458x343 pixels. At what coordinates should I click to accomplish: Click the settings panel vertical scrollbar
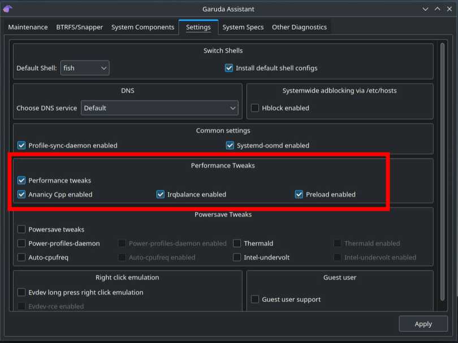pyautogui.click(x=442, y=172)
